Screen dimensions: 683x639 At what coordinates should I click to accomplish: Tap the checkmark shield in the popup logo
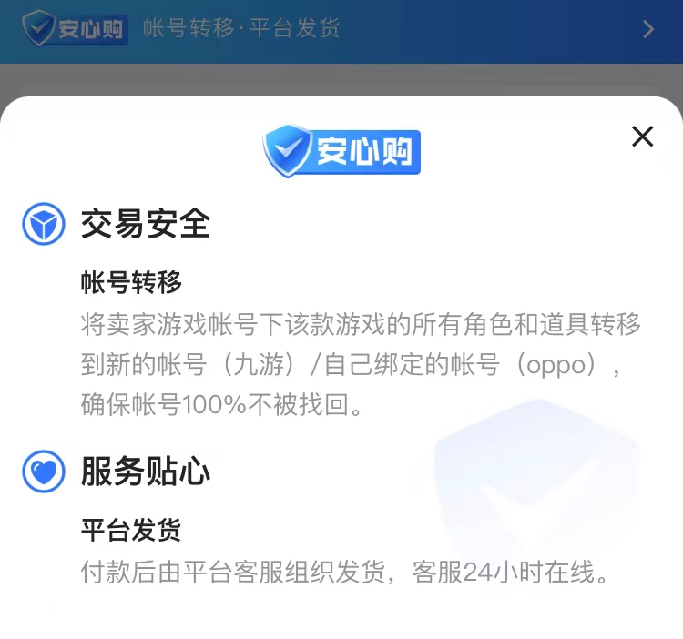(x=288, y=151)
